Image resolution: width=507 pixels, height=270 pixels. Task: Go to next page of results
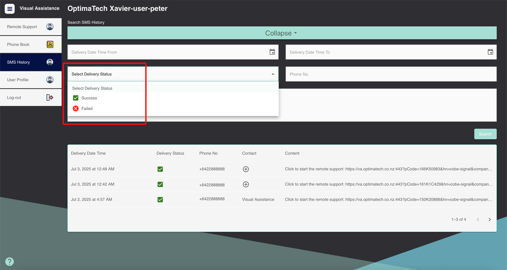click(490, 219)
